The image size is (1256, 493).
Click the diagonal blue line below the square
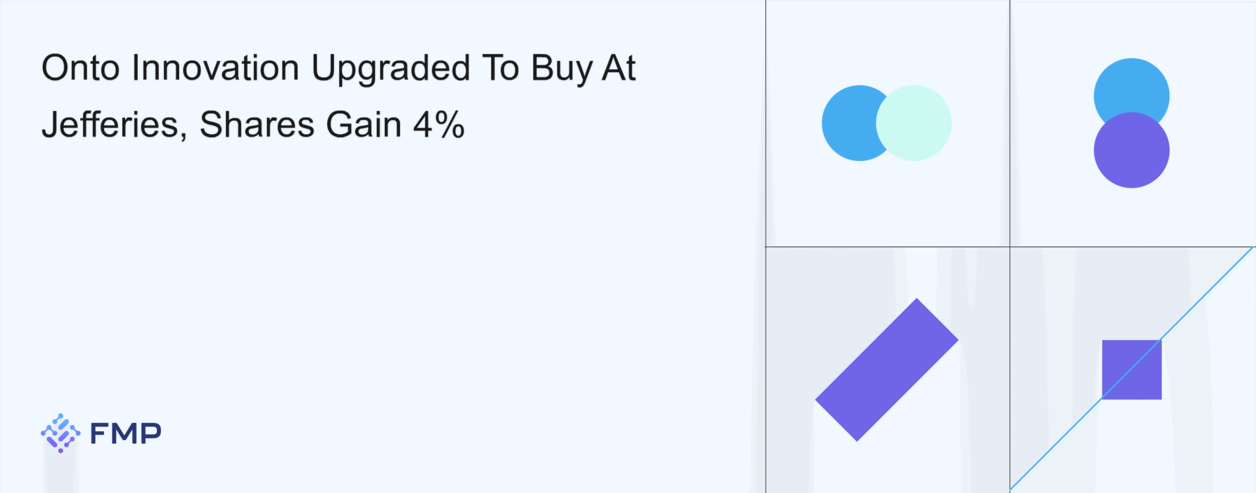point(1055,445)
